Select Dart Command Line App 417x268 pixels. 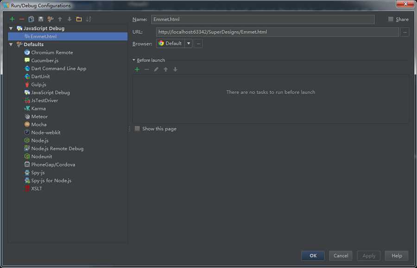(55, 69)
